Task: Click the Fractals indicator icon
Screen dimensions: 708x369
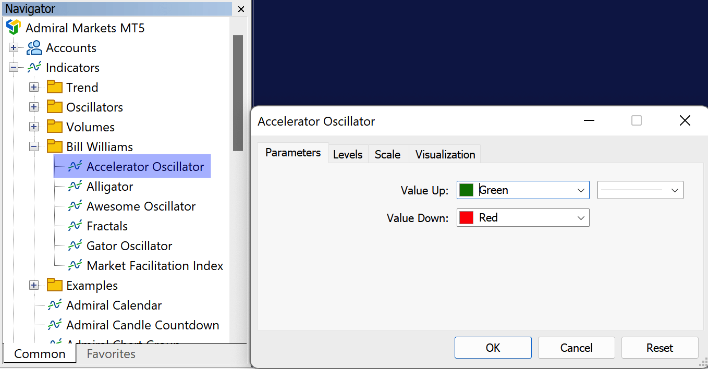Action: pyautogui.click(x=75, y=226)
